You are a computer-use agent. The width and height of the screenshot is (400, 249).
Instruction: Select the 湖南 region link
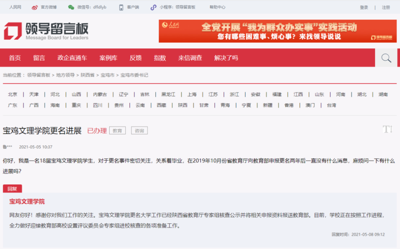[383, 95]
